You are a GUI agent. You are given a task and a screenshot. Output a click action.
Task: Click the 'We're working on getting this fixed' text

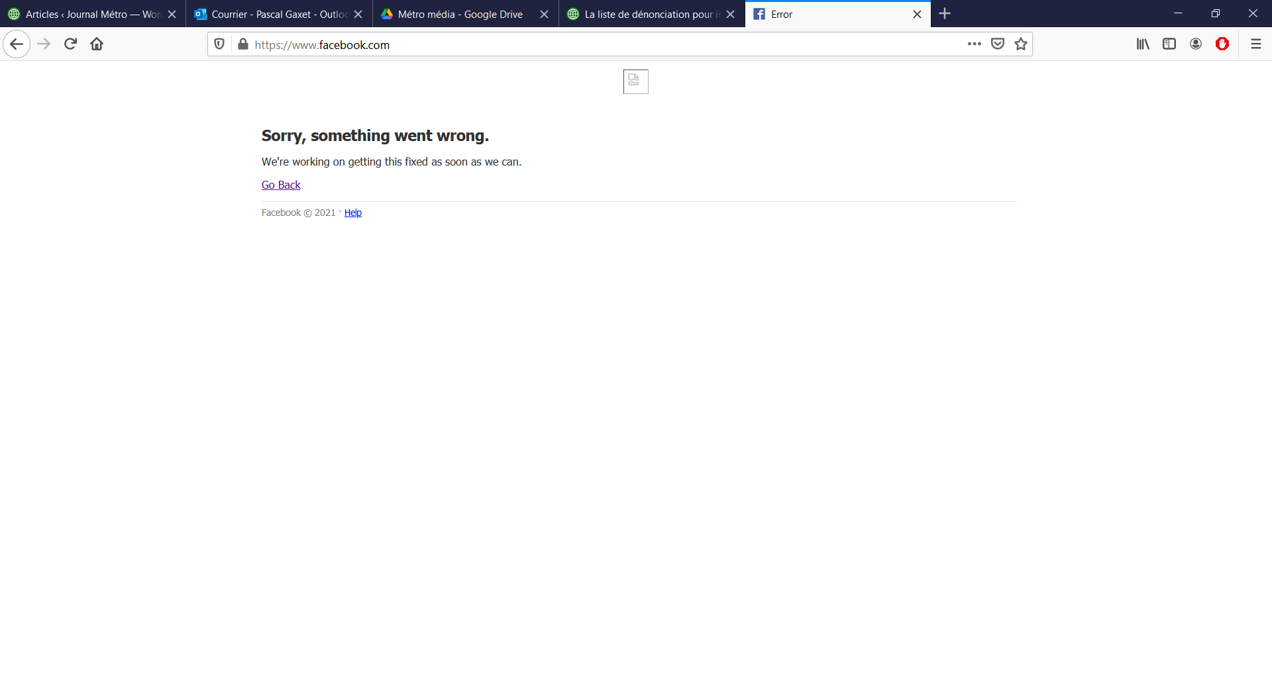tap(392, 162)
